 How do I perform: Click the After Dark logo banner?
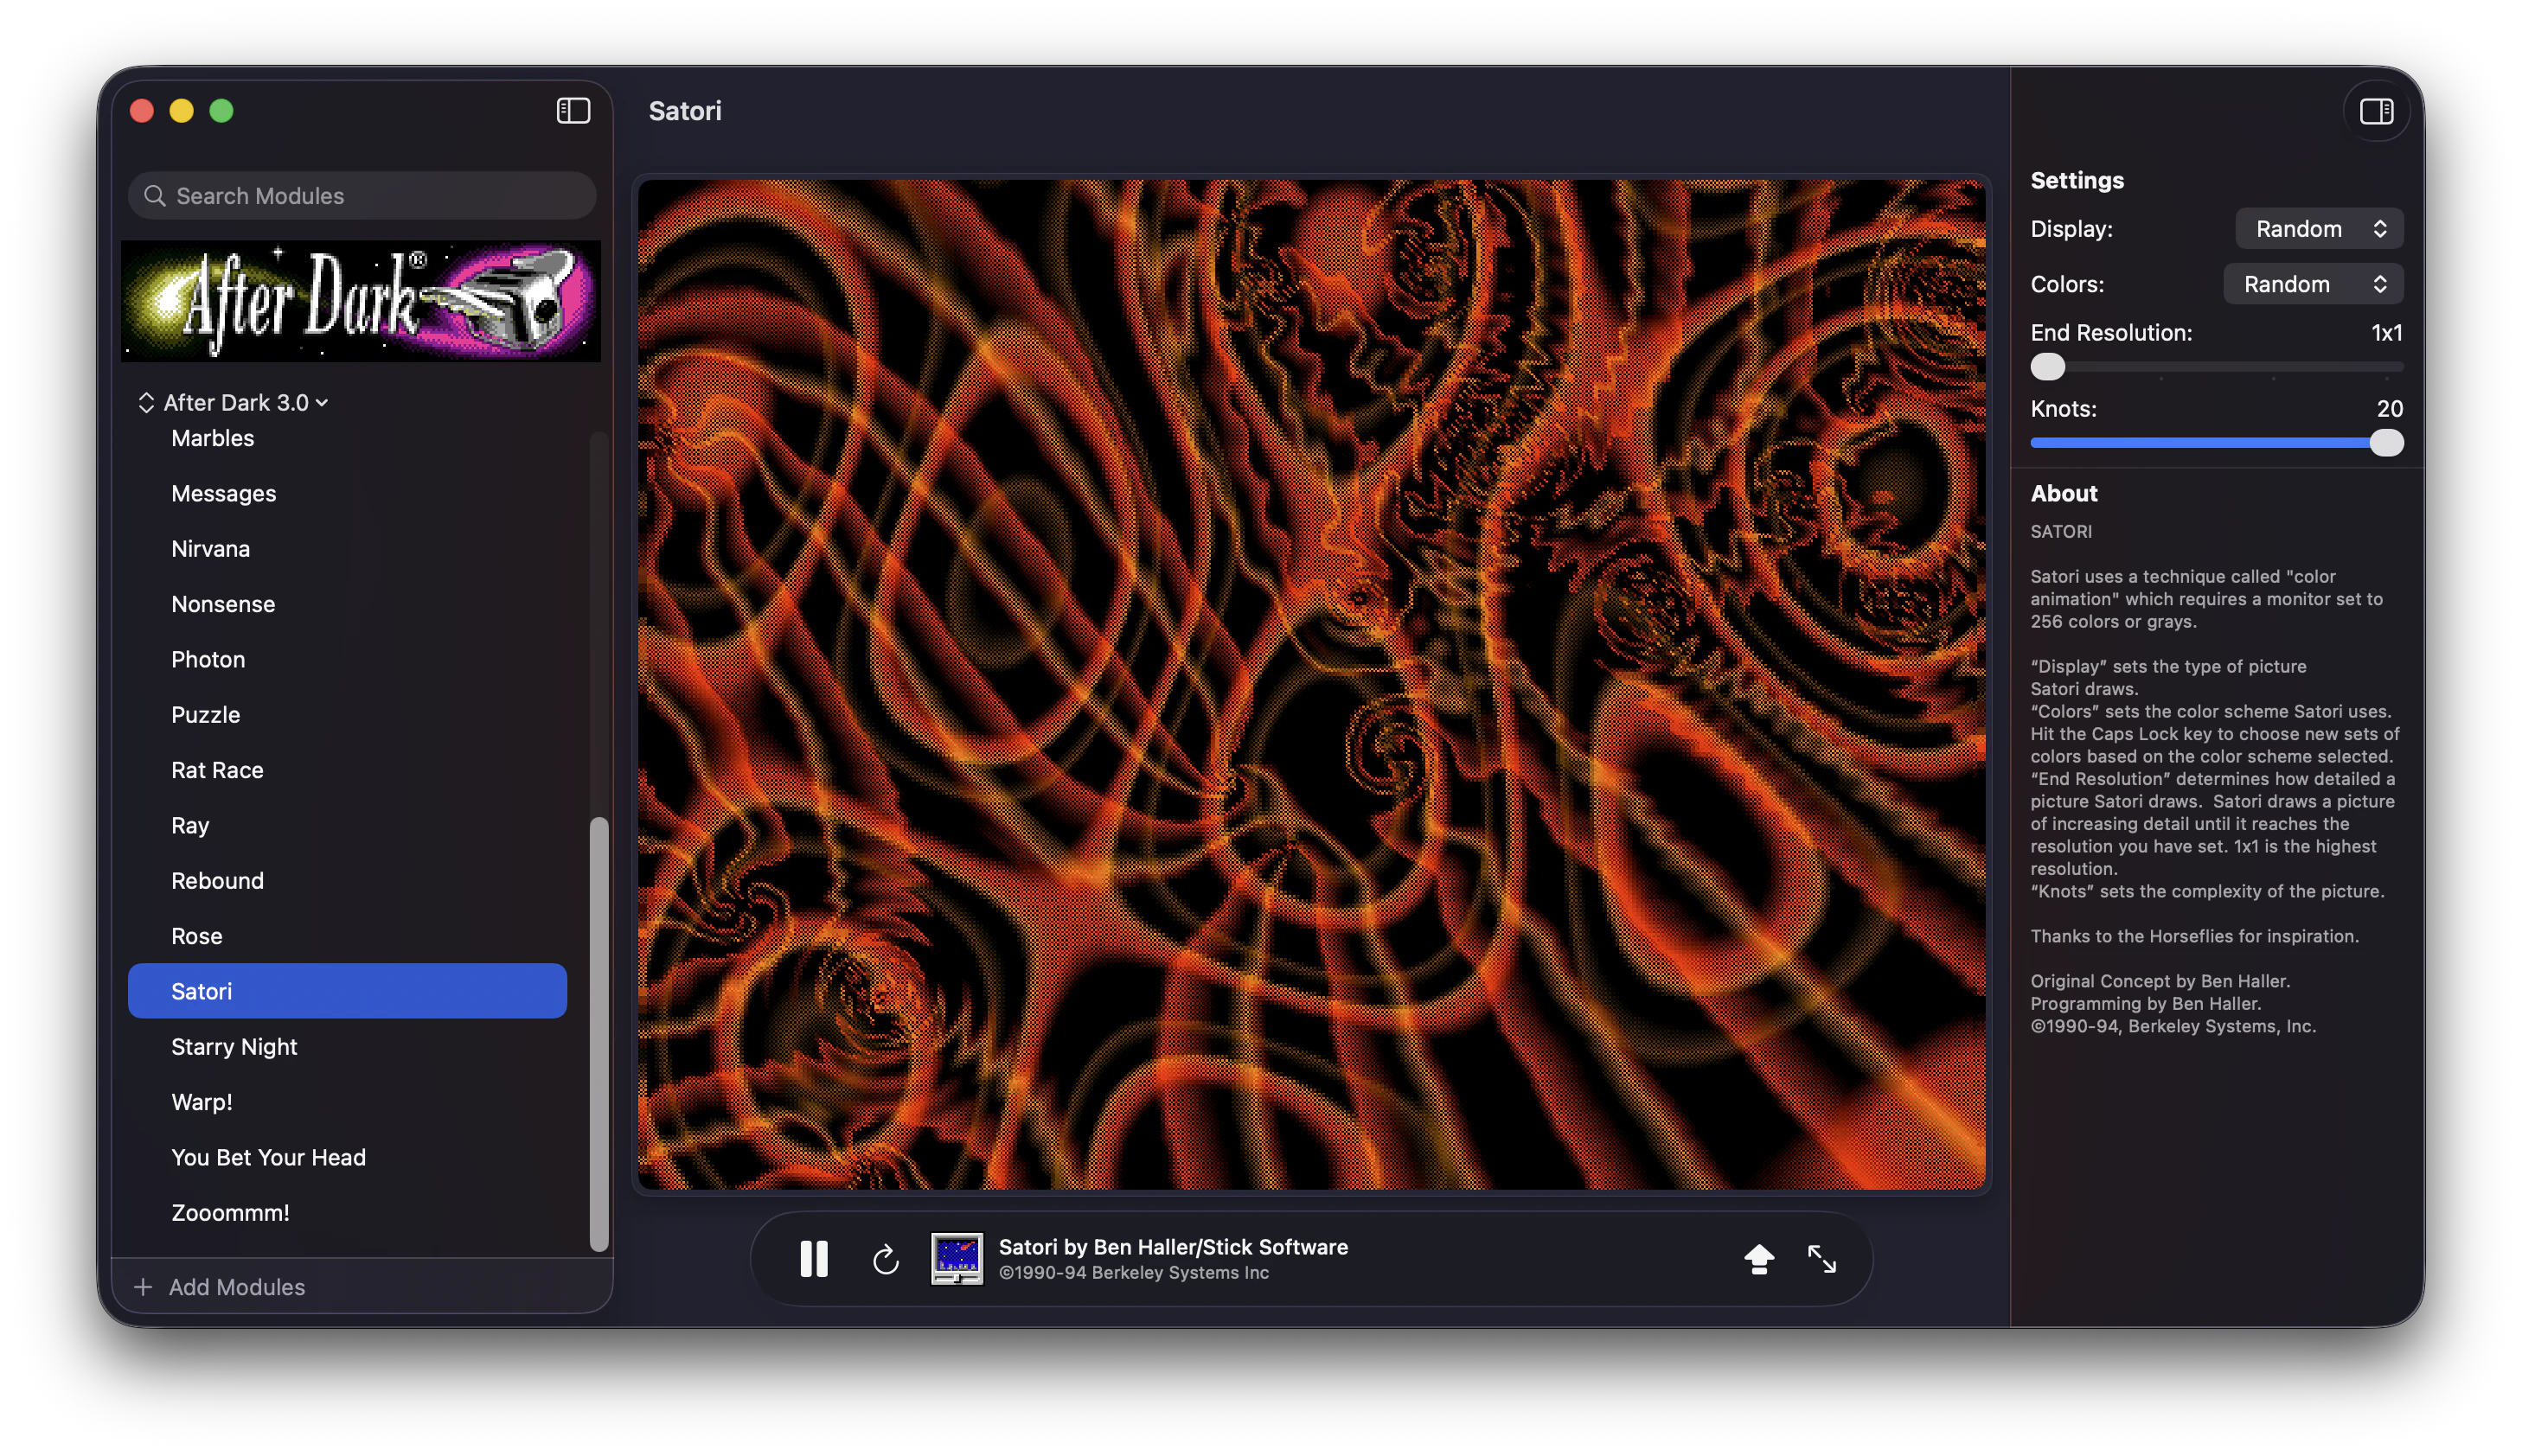coord(361,300)
